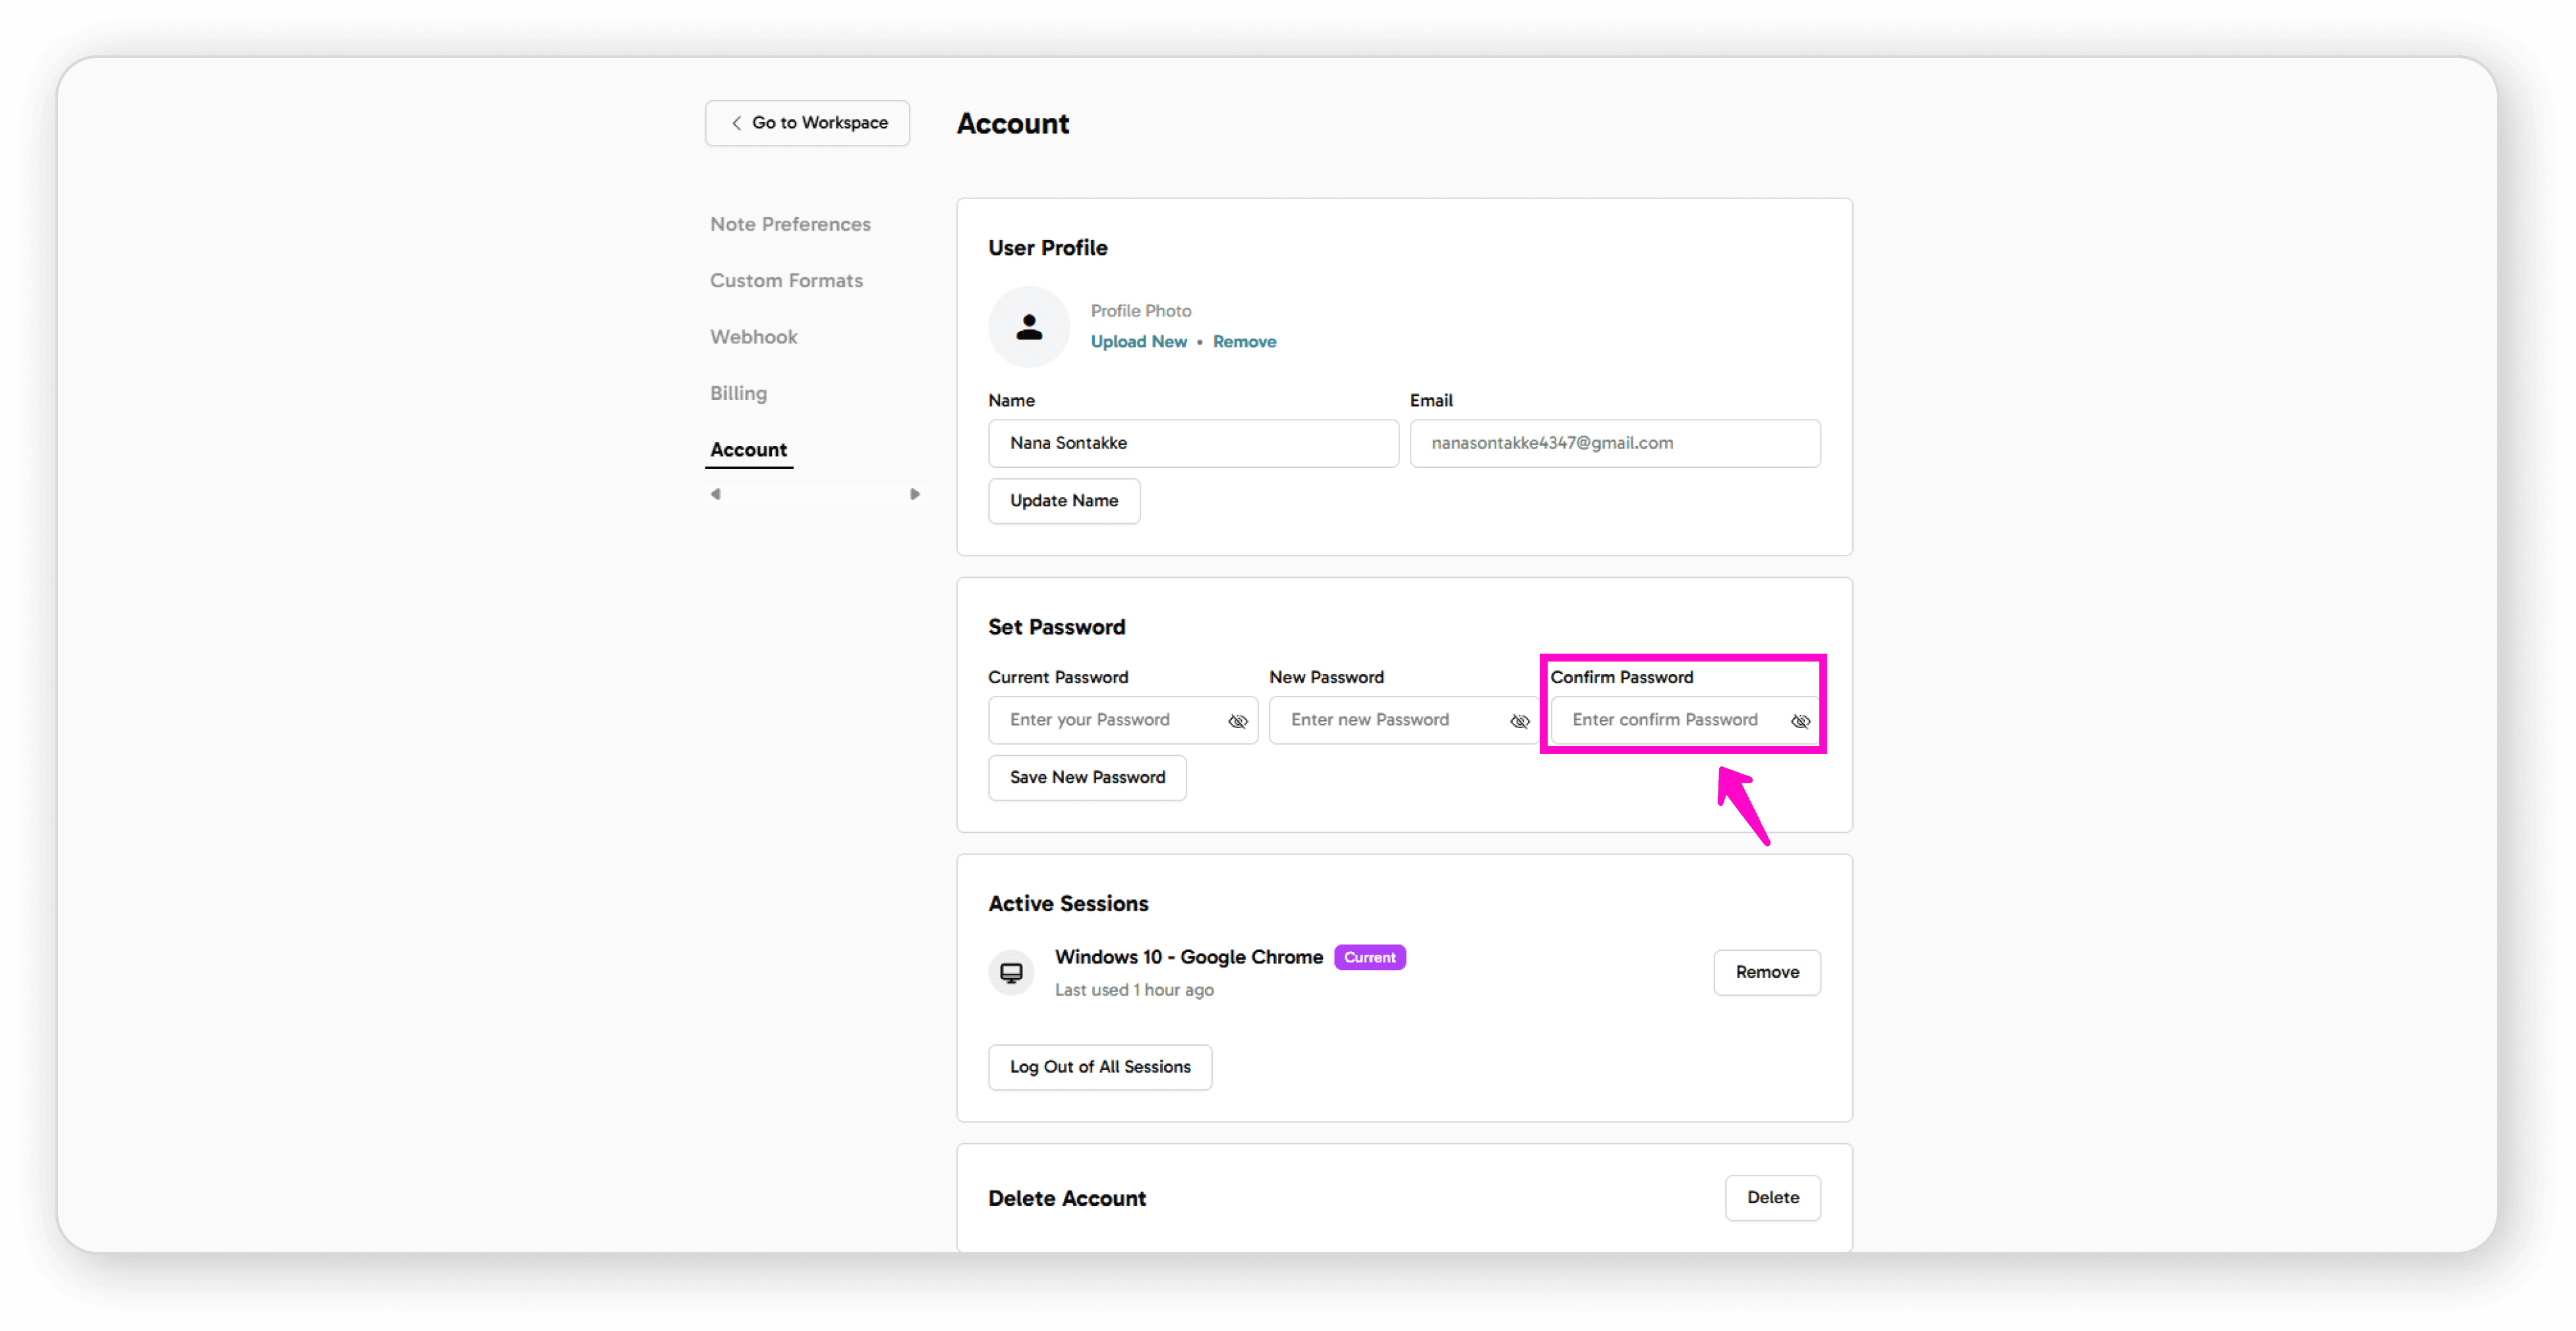Click Save New Password button

point(1087,778)
